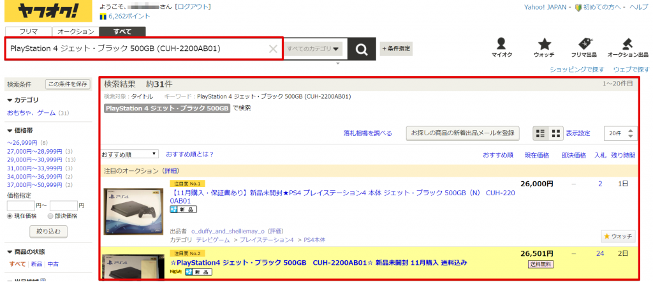This screenshot has width=653, height=282.
Task: Filter condition by 中古
Action: [53, 263]
